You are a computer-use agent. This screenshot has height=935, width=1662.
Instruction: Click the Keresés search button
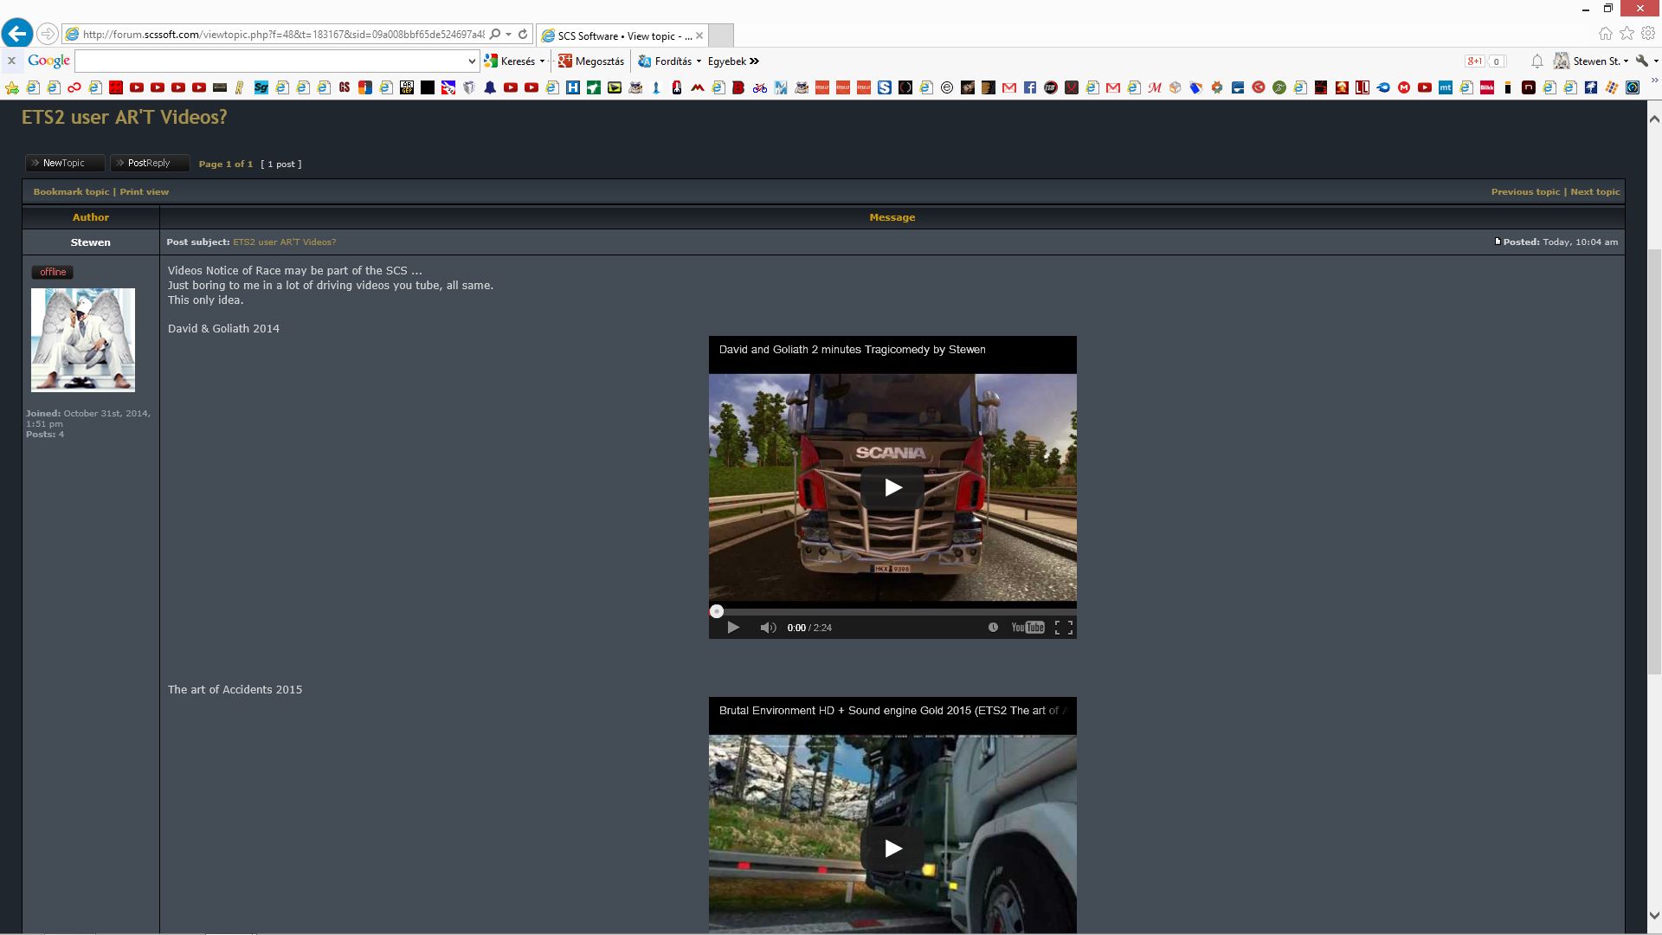[x=511, y=61]
